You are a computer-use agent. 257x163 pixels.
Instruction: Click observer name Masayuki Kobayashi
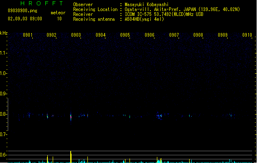tap(147, 4)
